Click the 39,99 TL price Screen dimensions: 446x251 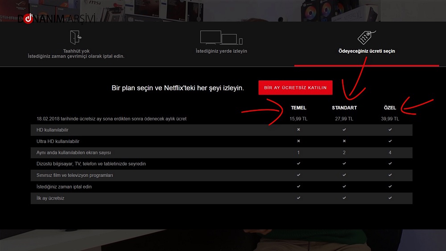pyautogui.click(x=390, y=119)
